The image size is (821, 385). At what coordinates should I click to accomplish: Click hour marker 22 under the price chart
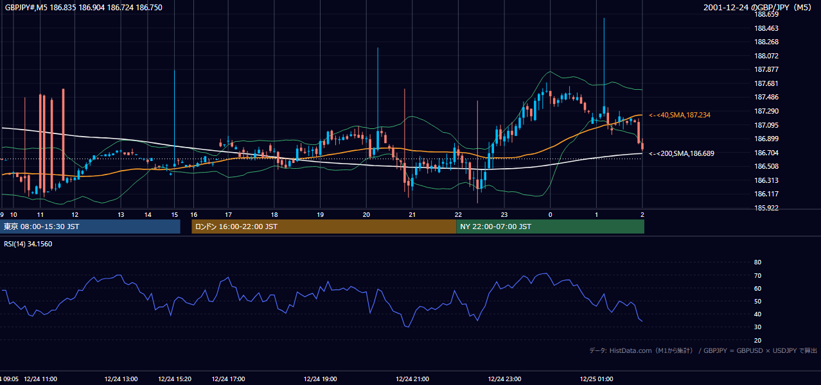[458, 215]
